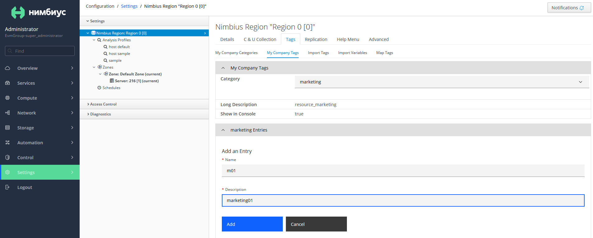The image size is (593, 238).
Task: Click the Analysis Profiles magnifier icon
Action: (x=99, y=40)
